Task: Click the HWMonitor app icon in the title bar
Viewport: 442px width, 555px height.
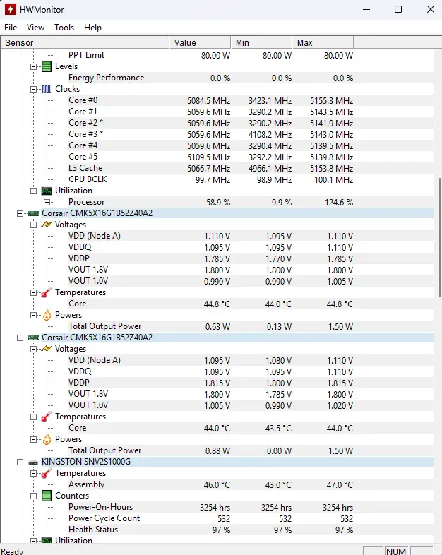Action: [x=11, y=9]
